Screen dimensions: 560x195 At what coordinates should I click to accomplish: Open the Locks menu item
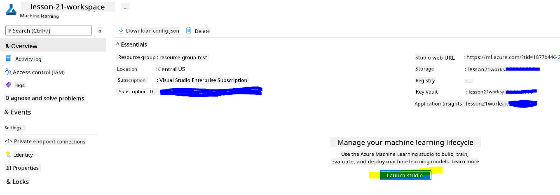click(x=17, y=181)
